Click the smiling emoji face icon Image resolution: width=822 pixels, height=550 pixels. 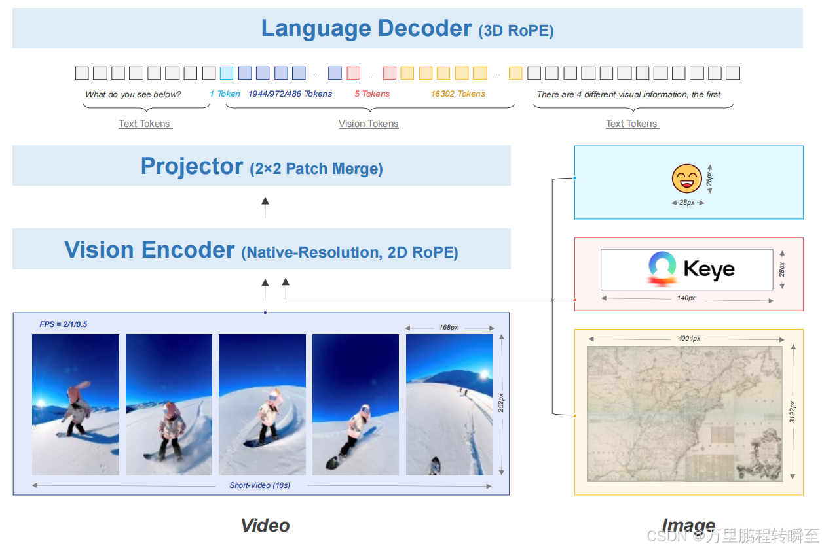[x=686, y=179]
